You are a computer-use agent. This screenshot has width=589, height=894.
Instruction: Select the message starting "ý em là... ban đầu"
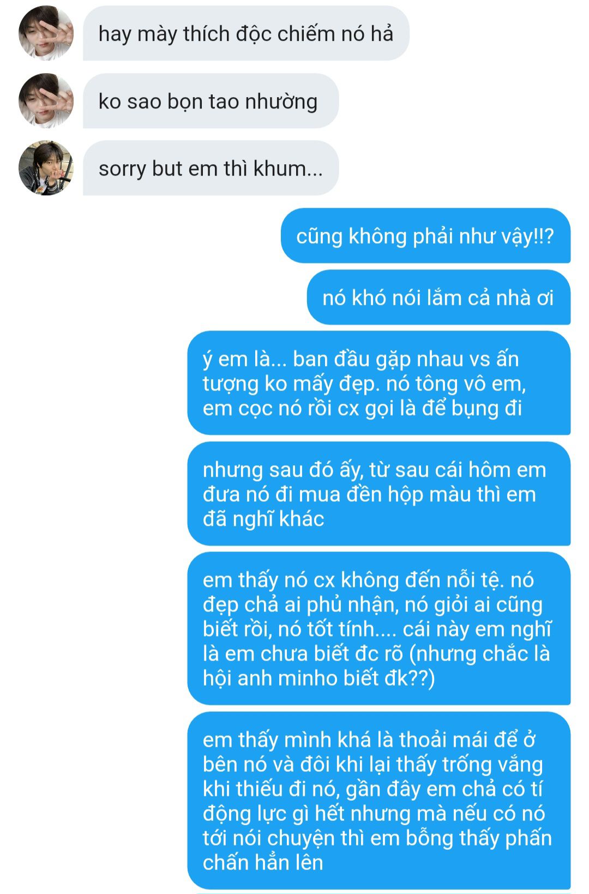click(378, 383)
